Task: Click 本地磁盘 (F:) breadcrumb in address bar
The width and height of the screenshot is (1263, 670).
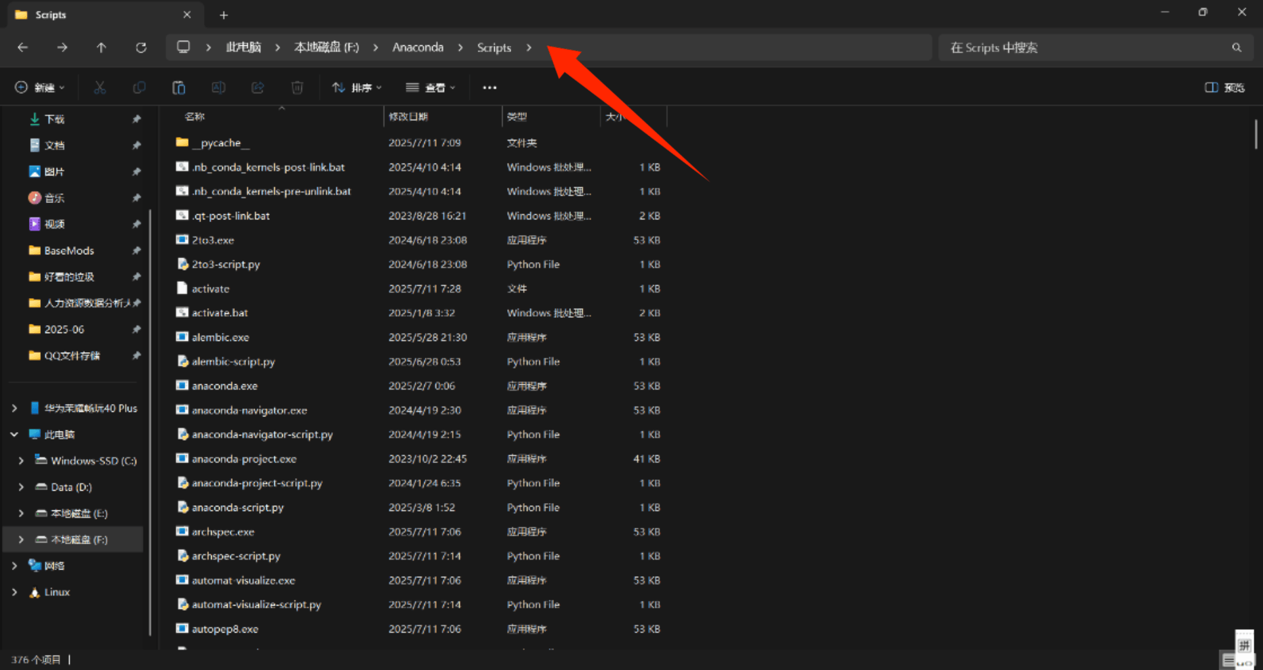Action: 326,47
